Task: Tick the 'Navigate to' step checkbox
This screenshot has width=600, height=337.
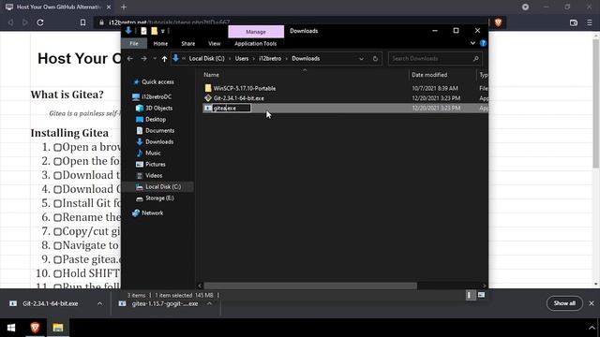Action: click(x=57, y=245)
